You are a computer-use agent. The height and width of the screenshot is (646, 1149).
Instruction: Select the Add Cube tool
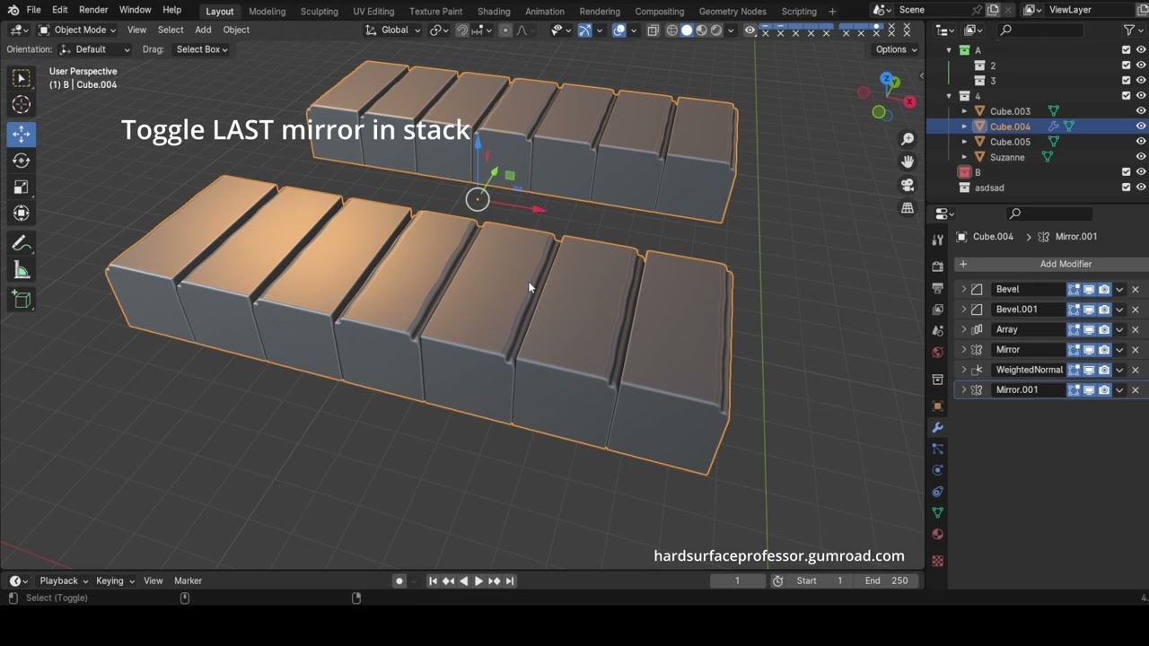(x=22, y=301)
